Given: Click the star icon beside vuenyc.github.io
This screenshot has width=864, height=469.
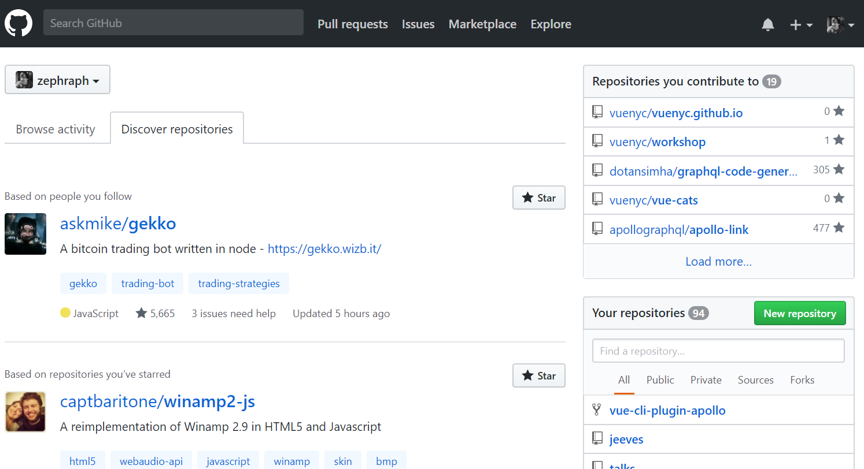Looking at the screenshot, I should tap(839, 111).
